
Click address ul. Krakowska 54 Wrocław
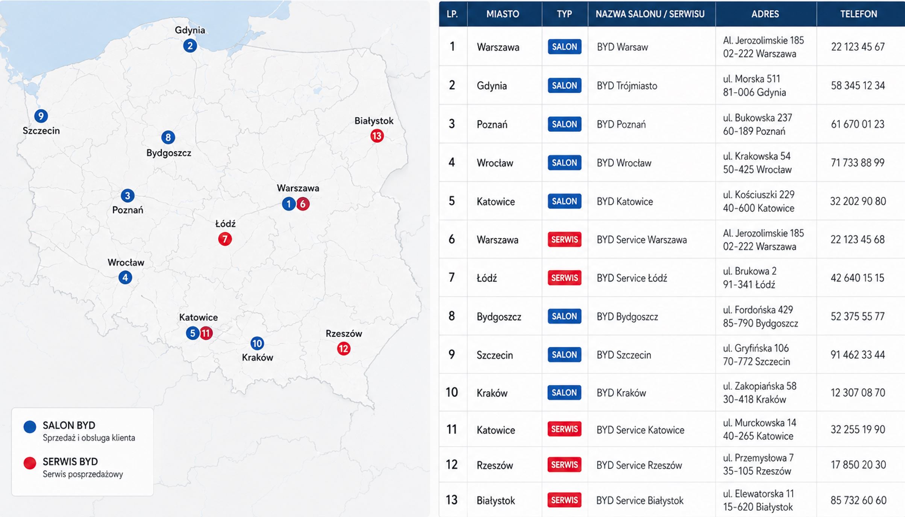click(x=757, y=163)
